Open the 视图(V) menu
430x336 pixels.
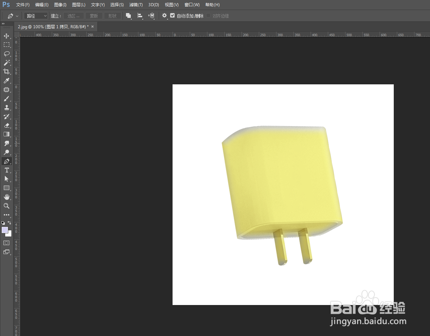coord(172,5)
